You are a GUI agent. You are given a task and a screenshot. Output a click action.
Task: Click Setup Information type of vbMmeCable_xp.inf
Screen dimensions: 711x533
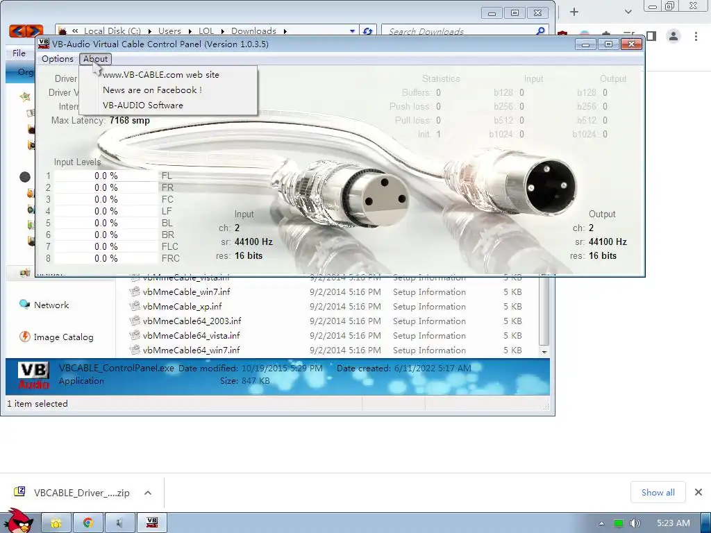tap(429, 306)
